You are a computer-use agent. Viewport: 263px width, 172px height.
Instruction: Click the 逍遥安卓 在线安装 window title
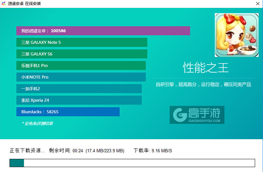point(24,4)
